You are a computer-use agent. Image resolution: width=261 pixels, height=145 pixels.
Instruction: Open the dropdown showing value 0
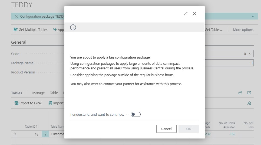click(250, 54)
